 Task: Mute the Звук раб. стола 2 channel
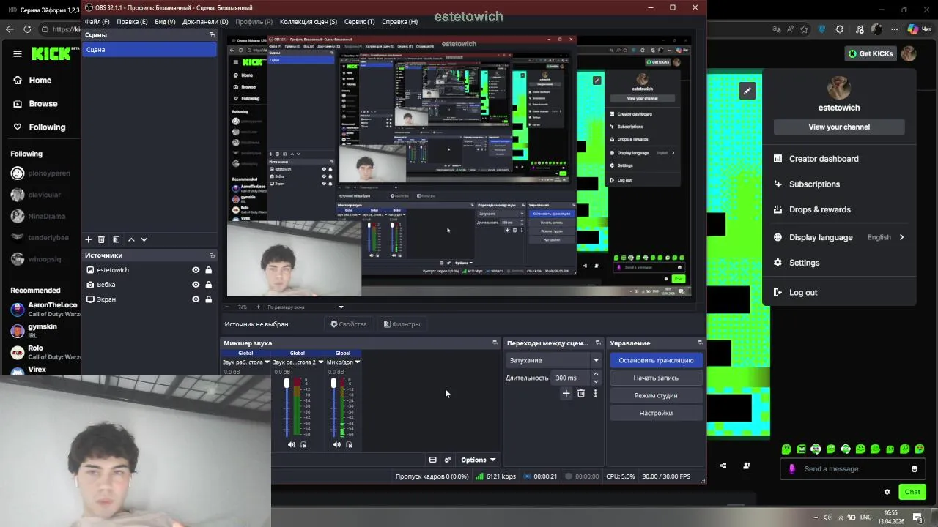pos(292,444)
